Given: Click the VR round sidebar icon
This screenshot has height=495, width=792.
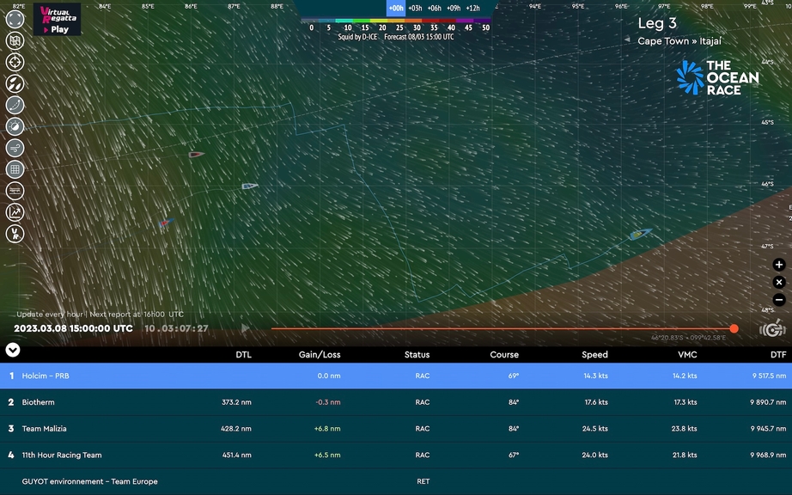Looking at the screenshot, I should coord(15,234).
